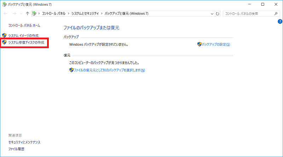This screenshot has height=157, width=283.
Task: Click shield icon beside バックアップの設定
Action: (x=199, y=44)
